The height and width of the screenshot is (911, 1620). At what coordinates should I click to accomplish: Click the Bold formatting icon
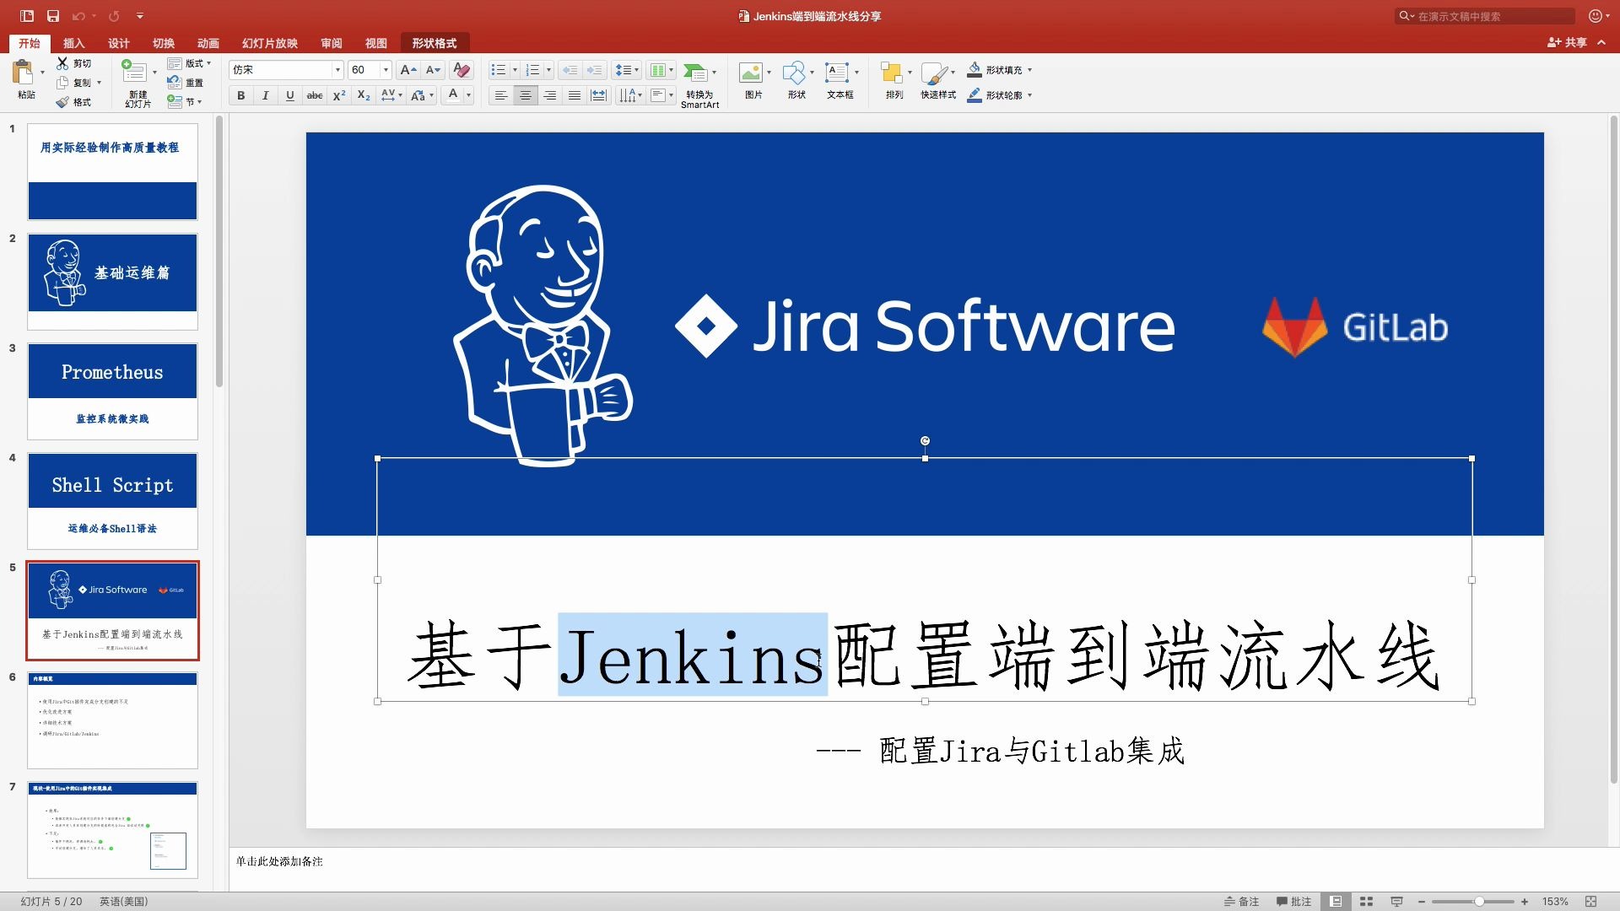point(240,94)
